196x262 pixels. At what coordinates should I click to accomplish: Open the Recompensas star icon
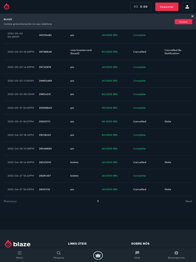pos(176,253)
